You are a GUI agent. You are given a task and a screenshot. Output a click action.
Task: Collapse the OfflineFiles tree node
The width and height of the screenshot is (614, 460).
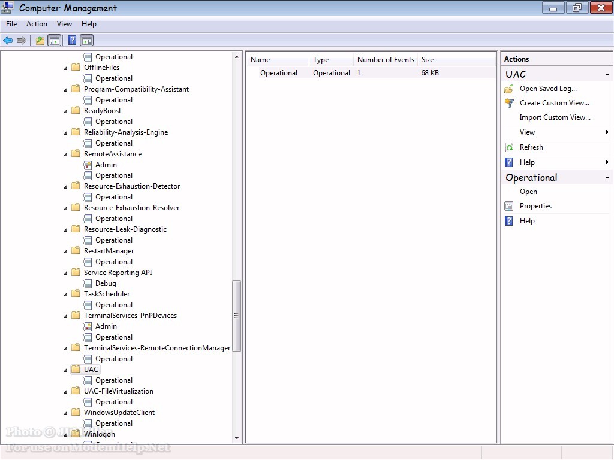coord(65,68)
